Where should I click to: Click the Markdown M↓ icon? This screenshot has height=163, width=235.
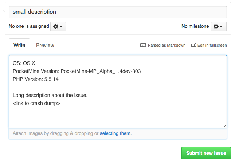coord(143,45)
